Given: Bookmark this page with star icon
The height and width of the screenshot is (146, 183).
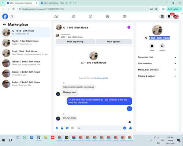Looking at the screenshot, I should tap(156, 9).
